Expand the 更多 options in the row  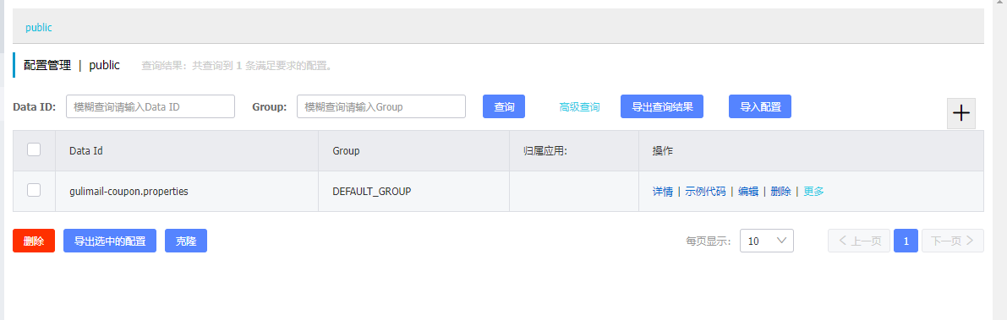(813, 191)
